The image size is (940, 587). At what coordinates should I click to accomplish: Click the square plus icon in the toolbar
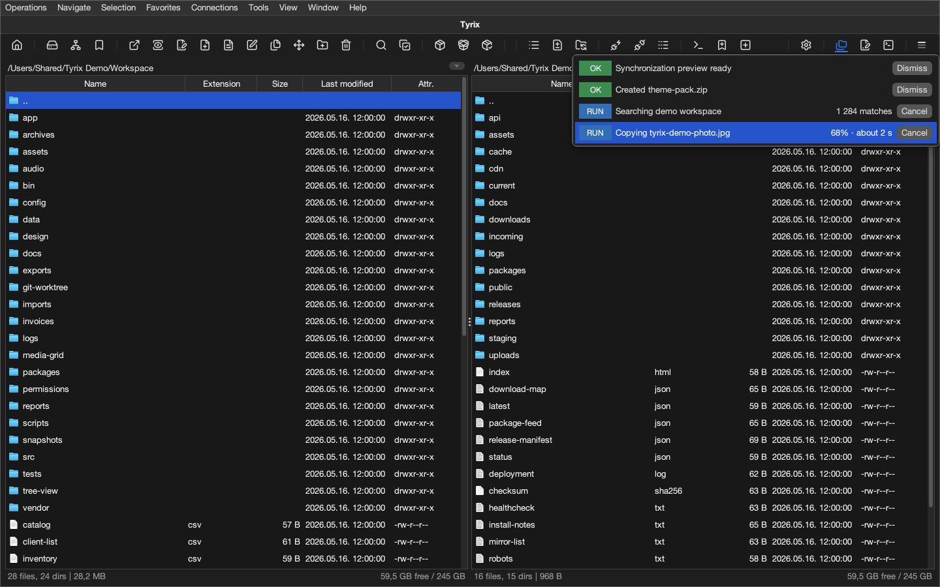pyautogui.click(x=745, y=45)
